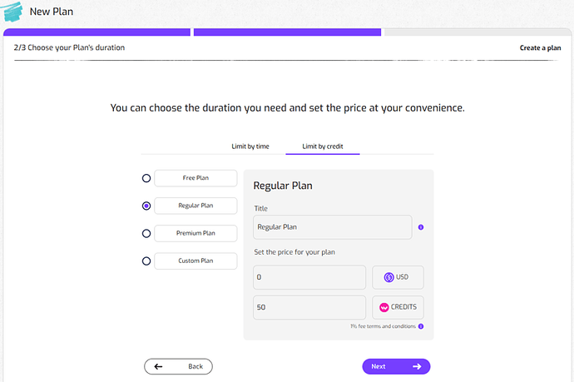Click the Free Plan label button
The width and height of the screenshot is (574, 382).
point(195,178)
